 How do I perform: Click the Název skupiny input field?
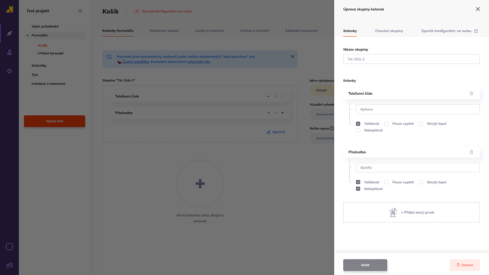[x=411, y=59]
